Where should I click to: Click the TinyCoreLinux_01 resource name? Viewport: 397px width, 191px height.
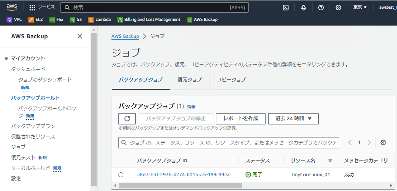click(310, 175)
